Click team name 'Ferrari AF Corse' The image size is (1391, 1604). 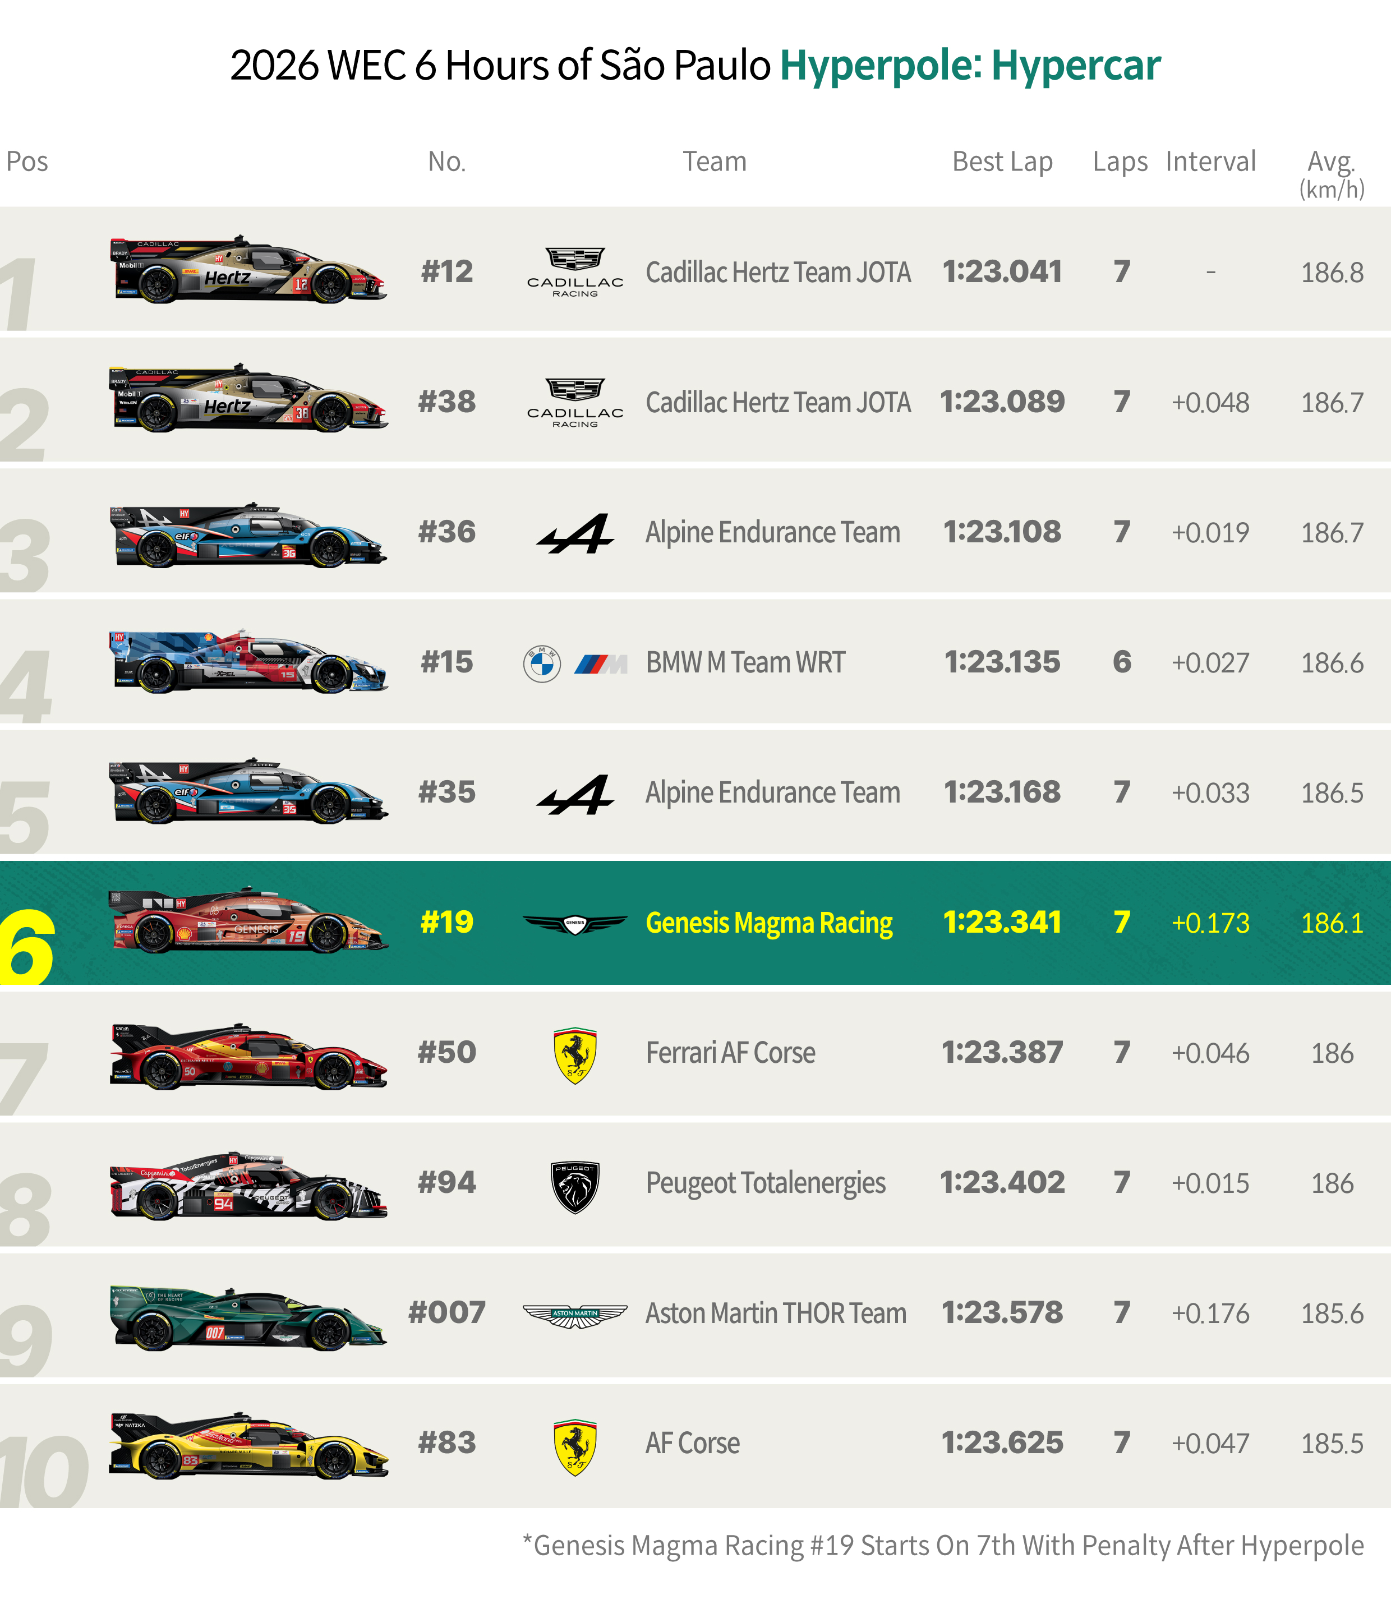click(730, 1053)
